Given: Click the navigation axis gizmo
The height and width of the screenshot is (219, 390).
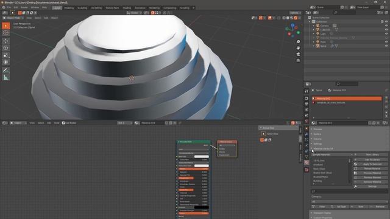Looking at the screenshot, I should (x=292, y=30).
